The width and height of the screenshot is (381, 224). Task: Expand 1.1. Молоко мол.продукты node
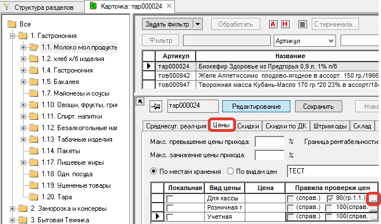pyautogui.click(x=23, y=47)
